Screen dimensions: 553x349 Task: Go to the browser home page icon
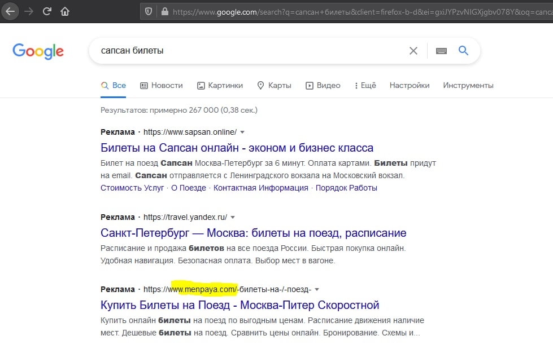(x=65, y=11)
